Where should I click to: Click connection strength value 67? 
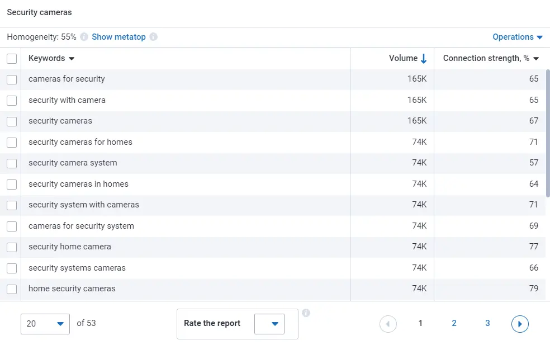534,121
